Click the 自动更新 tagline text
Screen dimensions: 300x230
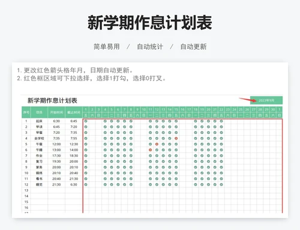[x=193, y=47]
